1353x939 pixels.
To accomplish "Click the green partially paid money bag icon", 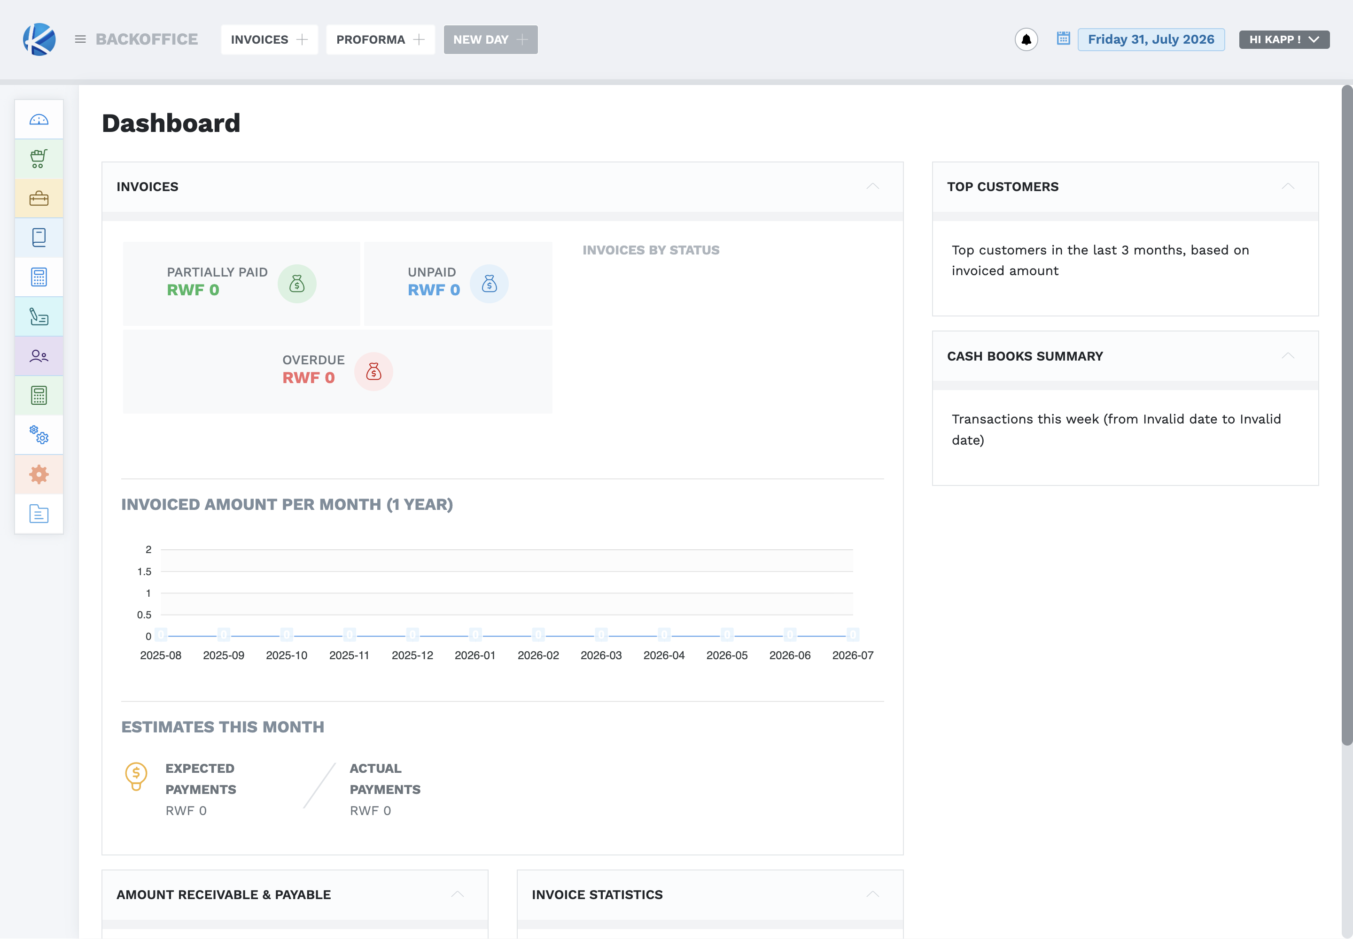I will tap(297, 284).
